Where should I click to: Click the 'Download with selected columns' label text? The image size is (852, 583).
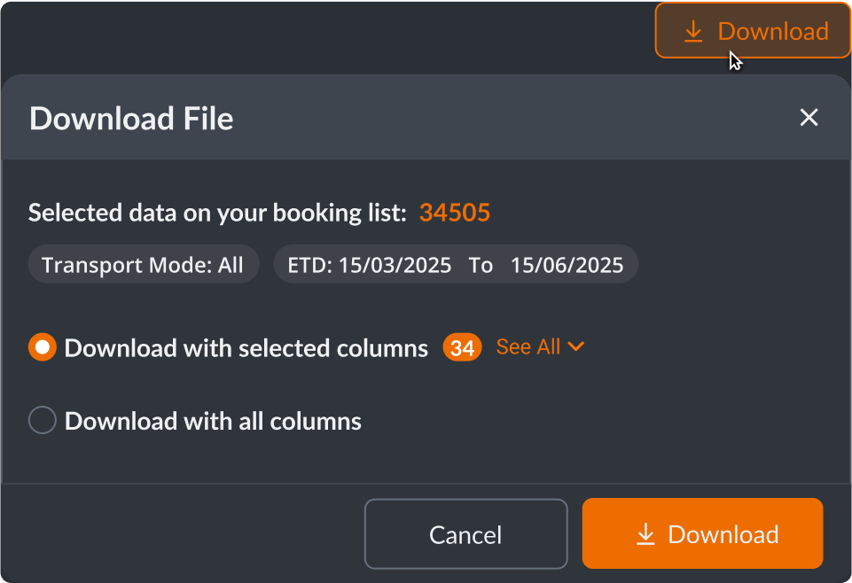coord(246,348)
